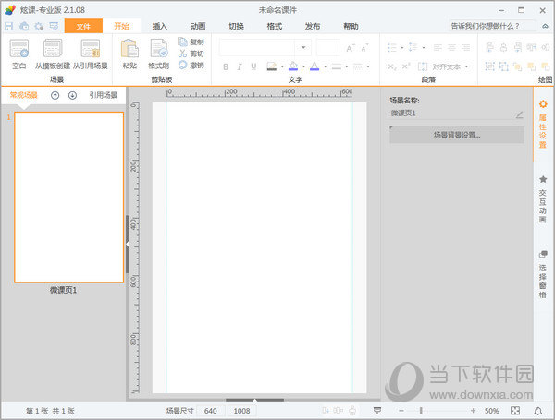Select scene thumbnail 微课页1
Screen dimensions: 555x420
click(69, 198)
